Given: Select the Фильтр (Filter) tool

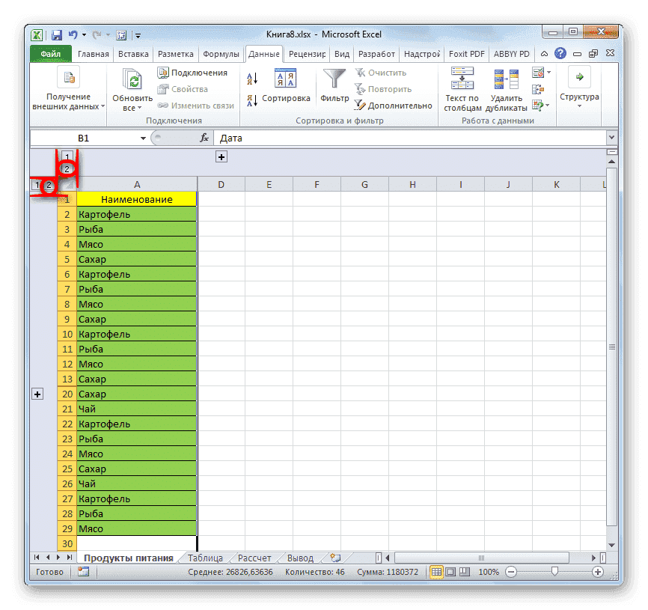Looking at the screenshot, I should coord(334,85).
